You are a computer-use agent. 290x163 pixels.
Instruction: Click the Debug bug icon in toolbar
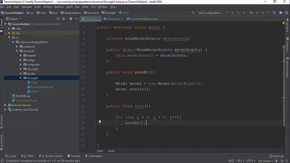(233, 13)
